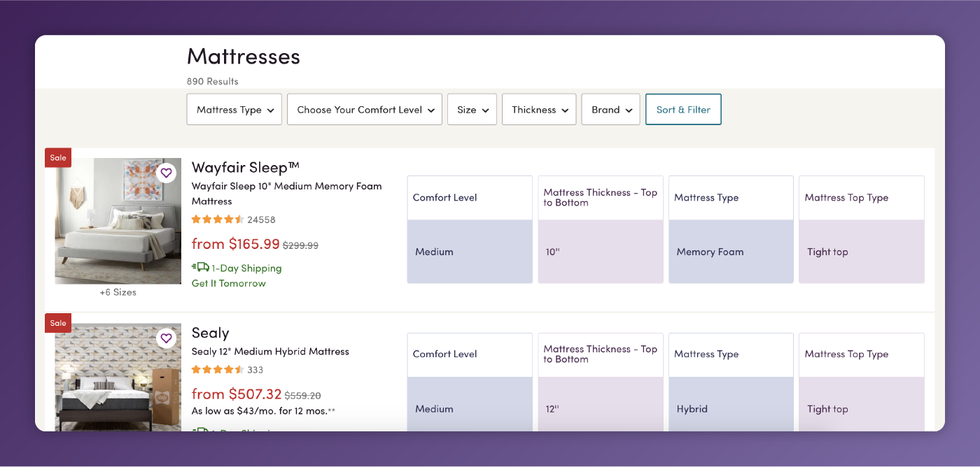Image resolution: width=980 pixels, height=467 pixels.
Task: Click from $507.32 price
Action: click(x=237, y=394)
